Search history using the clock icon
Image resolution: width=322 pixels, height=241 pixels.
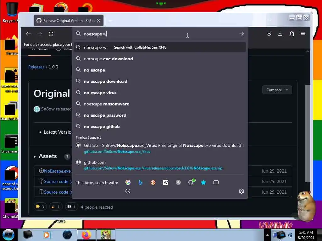coord(128,191)
